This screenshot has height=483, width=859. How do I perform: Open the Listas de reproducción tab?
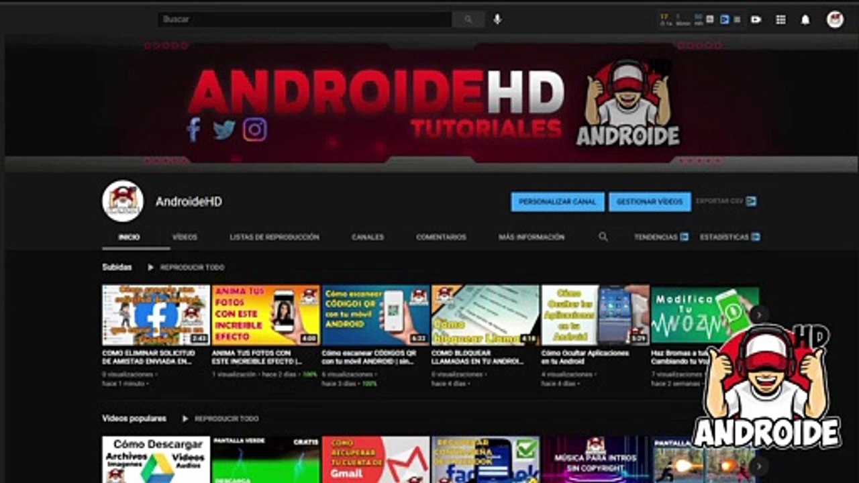coord(274,237)
